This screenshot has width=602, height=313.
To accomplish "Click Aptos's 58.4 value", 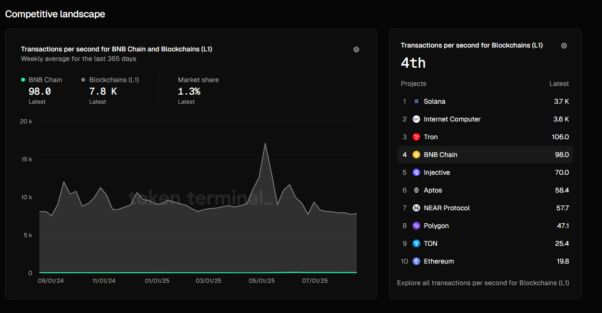I will tap(562, 190).
